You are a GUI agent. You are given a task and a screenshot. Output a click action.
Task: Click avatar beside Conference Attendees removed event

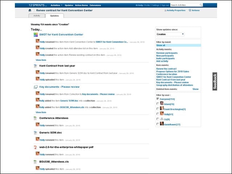point(38,124)
